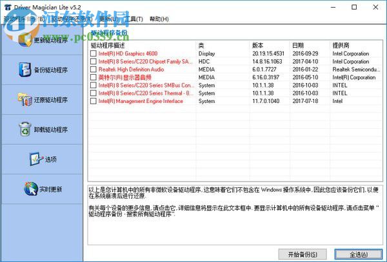Click the live update globe icon
Screen dimensions: 387x262
pos(31,189)
